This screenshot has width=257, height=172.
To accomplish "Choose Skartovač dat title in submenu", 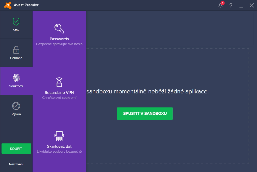I will pyautogui.click(x=59, y=146).
